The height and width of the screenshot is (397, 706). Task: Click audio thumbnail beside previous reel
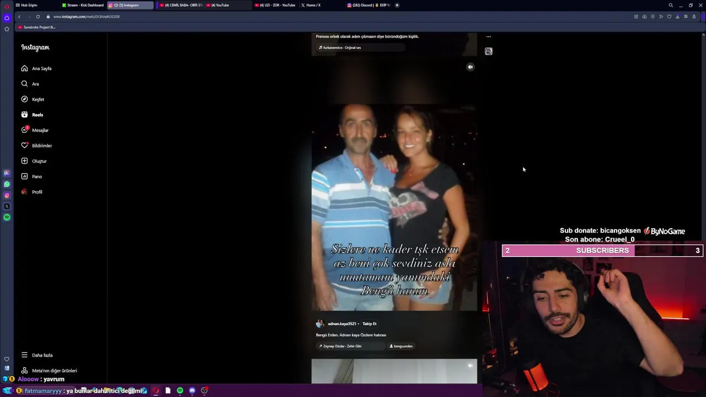pyautogui.click(x=489, y=51)
